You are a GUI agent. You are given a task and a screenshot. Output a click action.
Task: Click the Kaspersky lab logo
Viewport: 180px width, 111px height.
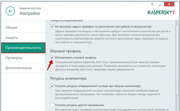161,13
